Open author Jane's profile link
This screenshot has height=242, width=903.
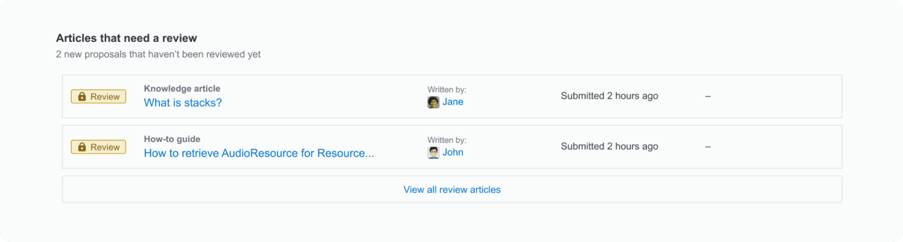(x=453, y=102)
